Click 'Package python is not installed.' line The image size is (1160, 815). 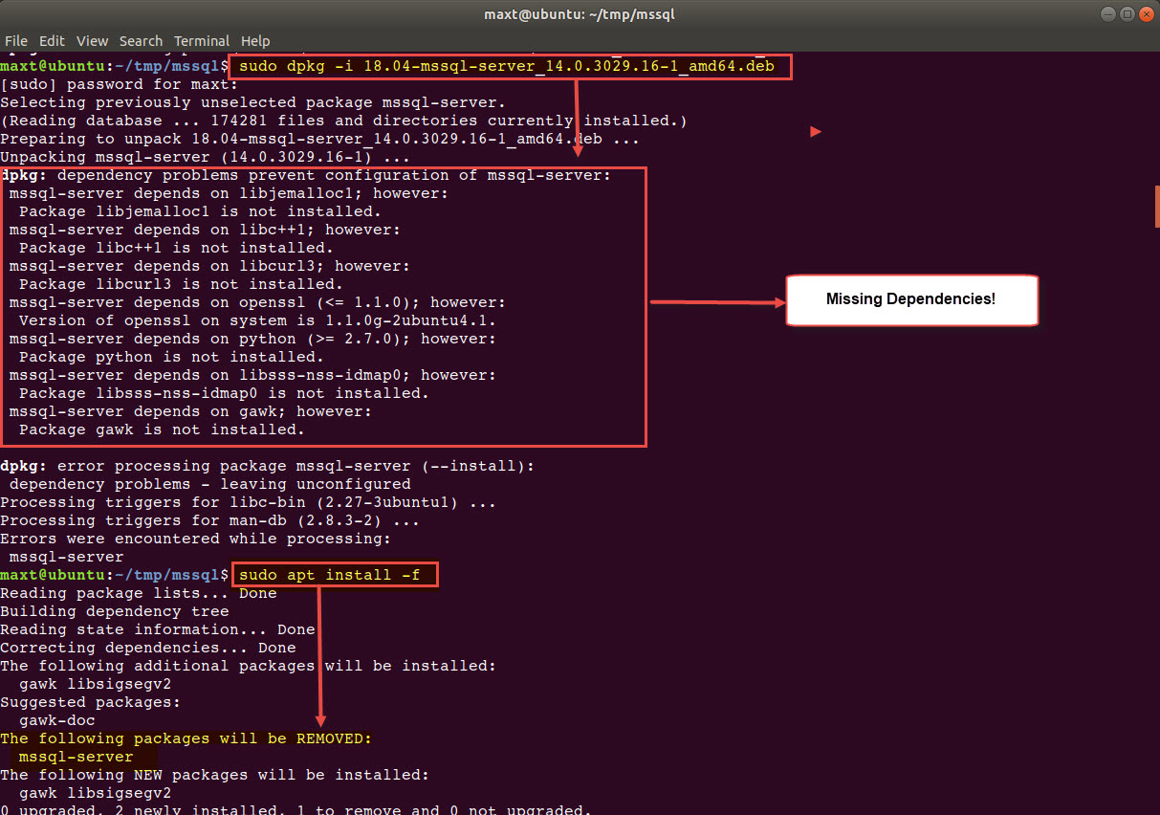[171, 358]
